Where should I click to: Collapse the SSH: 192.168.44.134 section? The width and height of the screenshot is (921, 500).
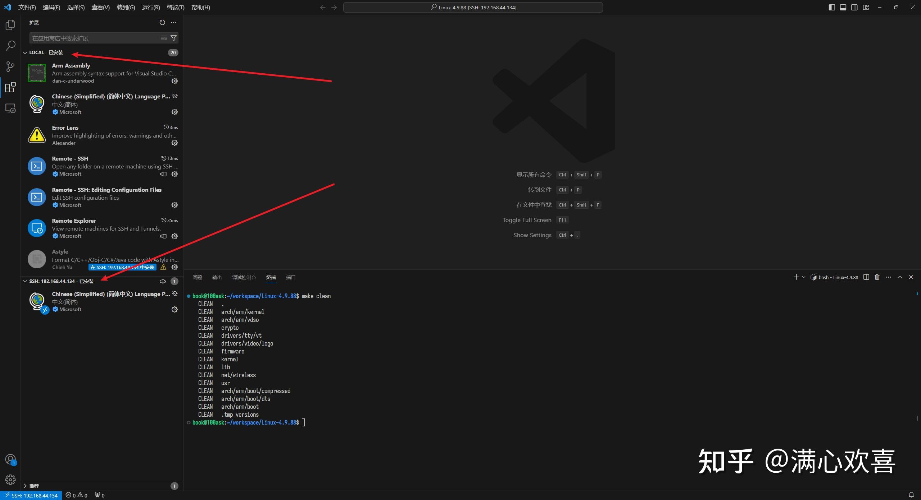pos(25,281)
